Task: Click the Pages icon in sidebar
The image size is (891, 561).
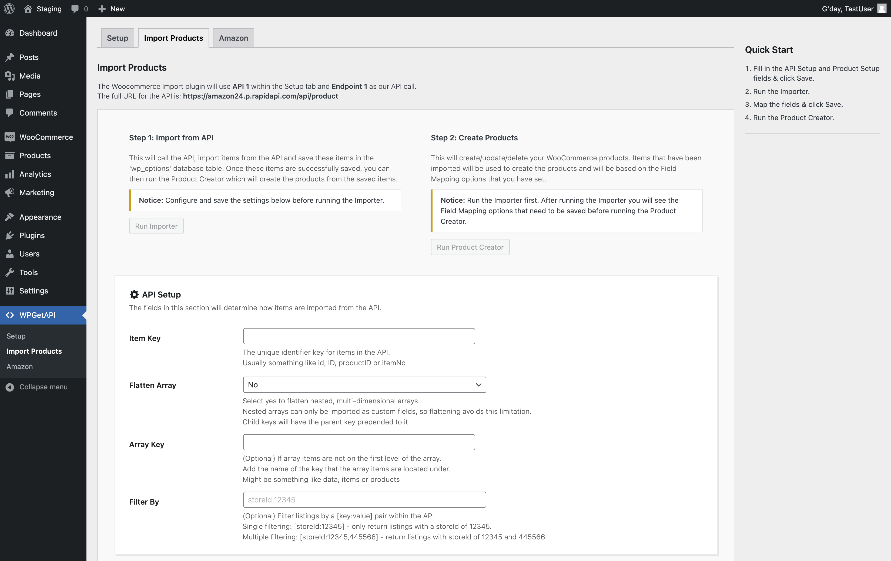Action: point(10,94)
